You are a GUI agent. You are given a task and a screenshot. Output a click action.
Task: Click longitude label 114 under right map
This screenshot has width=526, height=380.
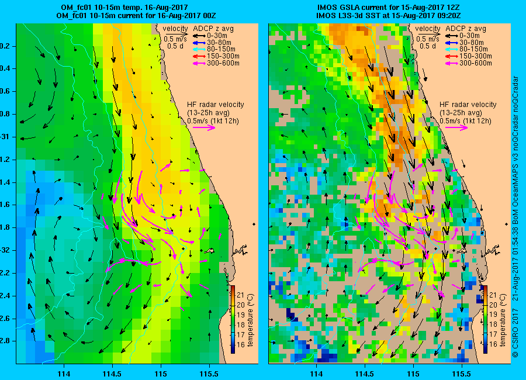point(316,374)
